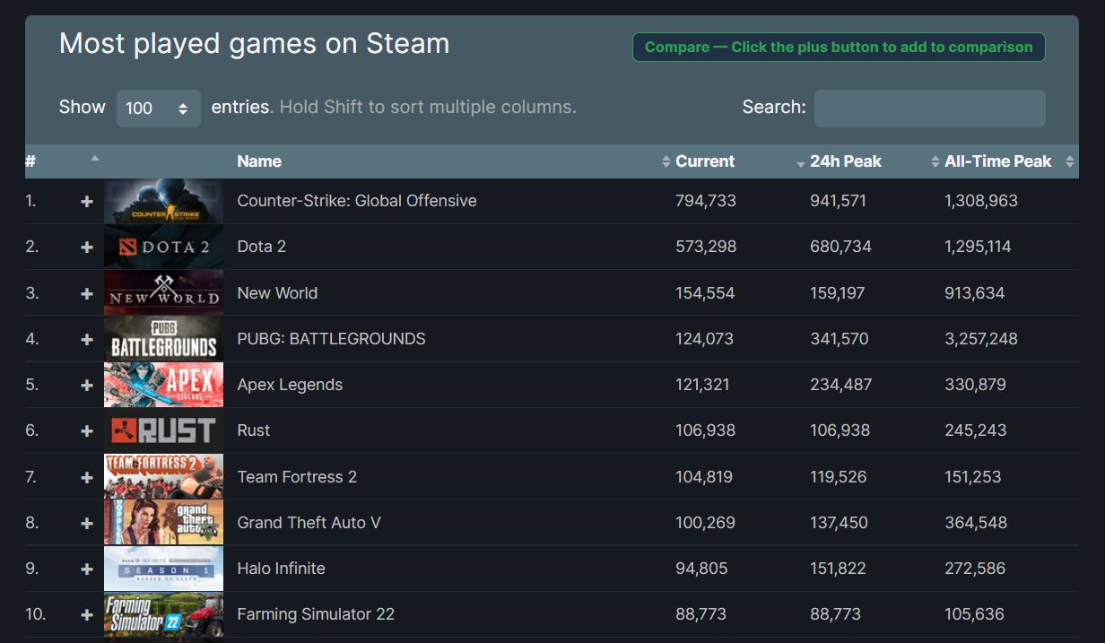Click the current players value 100,269
Image resolution: width=1105 pixels, height=643 pixels.
[705, 523]
